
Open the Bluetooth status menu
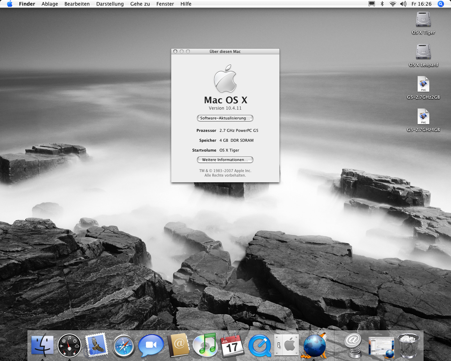382,4
